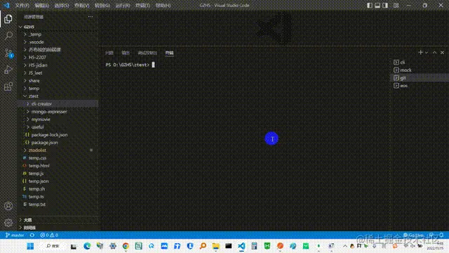This screenshot has height=253, width=449.
Task: Open the Explorer view in activity bar
Action: pyautogui.click(x=8, y=19)
